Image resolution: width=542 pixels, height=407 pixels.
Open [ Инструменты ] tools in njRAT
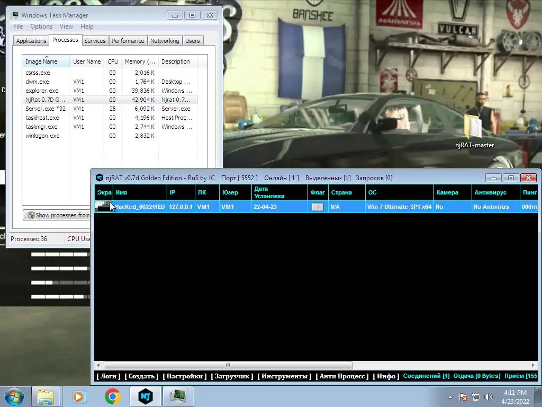(284, 376)
